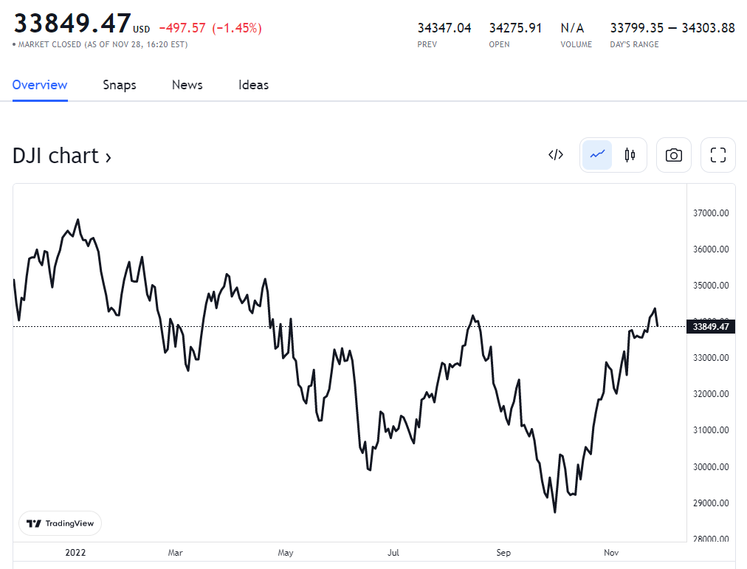747x569 pixels.
Task: Click the chevron beside DJI chart
Action: coord(109,157)
